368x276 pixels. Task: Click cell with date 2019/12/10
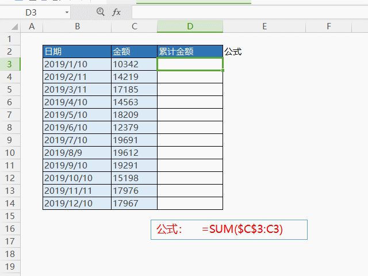point(77,203)
